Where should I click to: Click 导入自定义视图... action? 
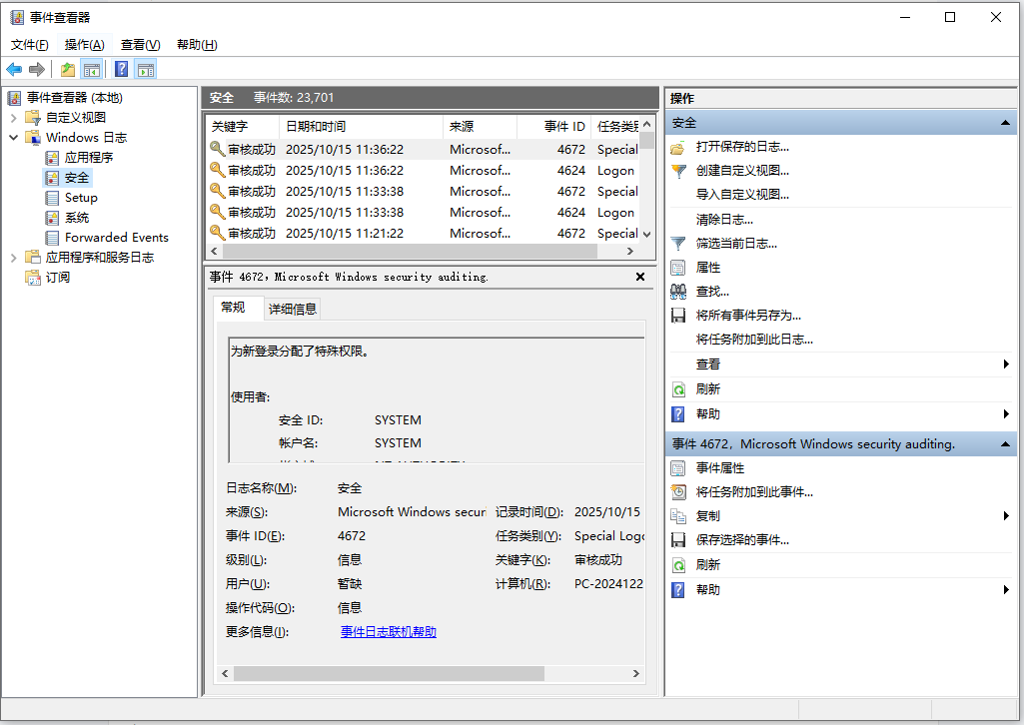pyautogui.click(x=742, y=195)
